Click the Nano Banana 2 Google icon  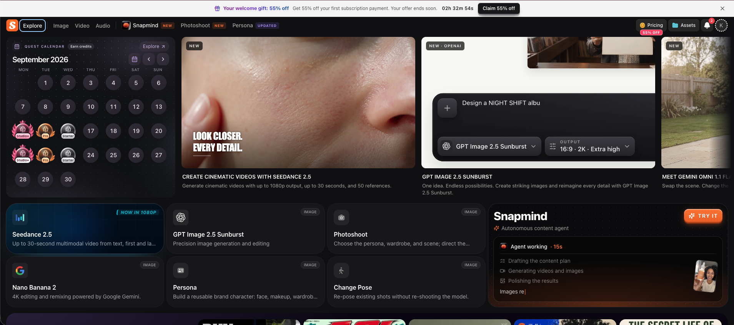(x=20, y=270)
